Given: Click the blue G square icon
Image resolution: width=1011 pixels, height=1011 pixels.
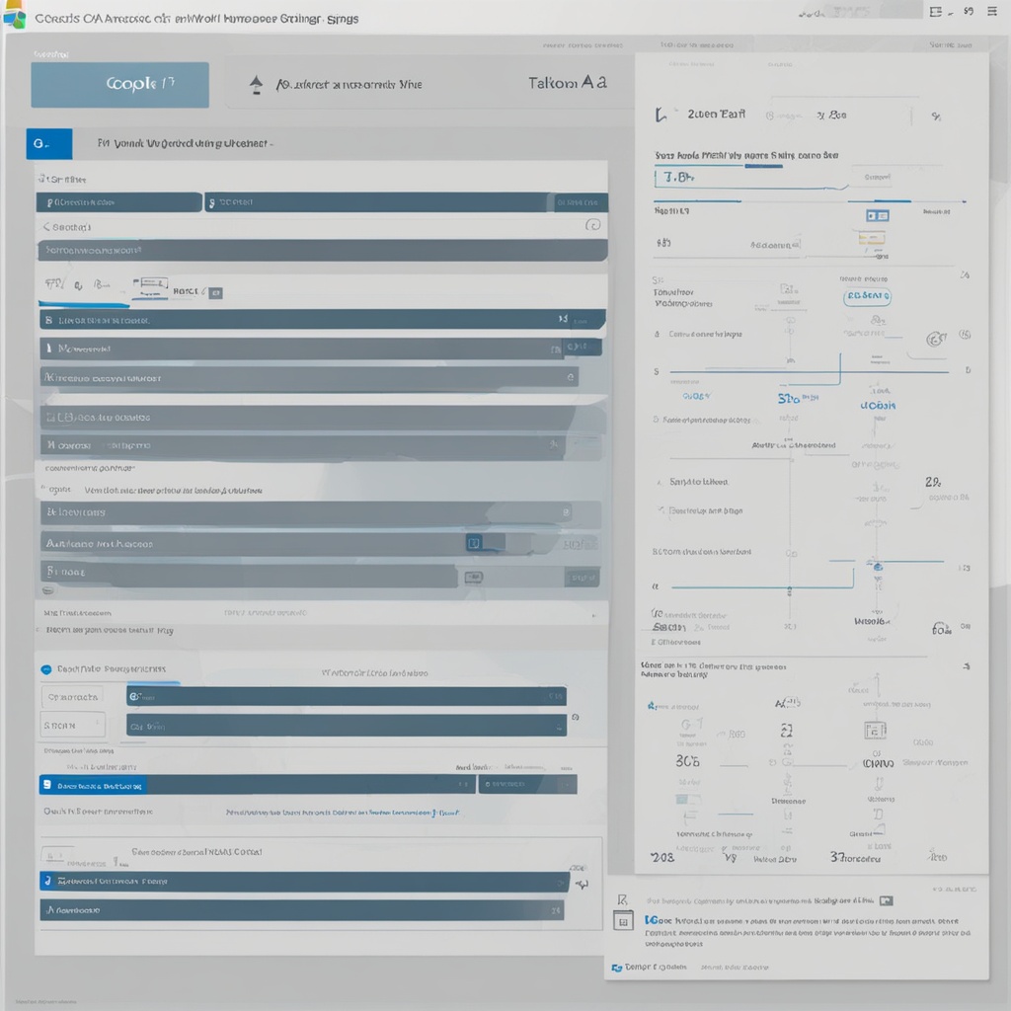Looking at the screenshot, I should [48, 144].
